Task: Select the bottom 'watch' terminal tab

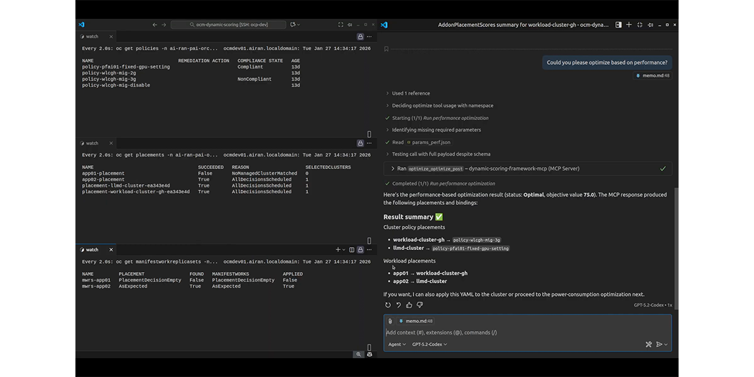Action: click(x=92, y=249)
